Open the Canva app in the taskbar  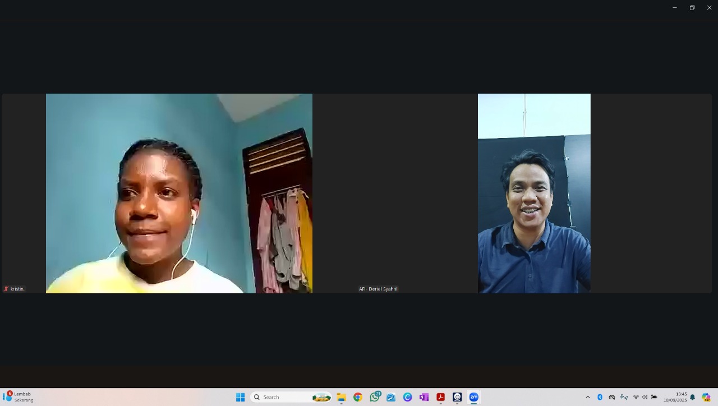(x=407, y=397)
